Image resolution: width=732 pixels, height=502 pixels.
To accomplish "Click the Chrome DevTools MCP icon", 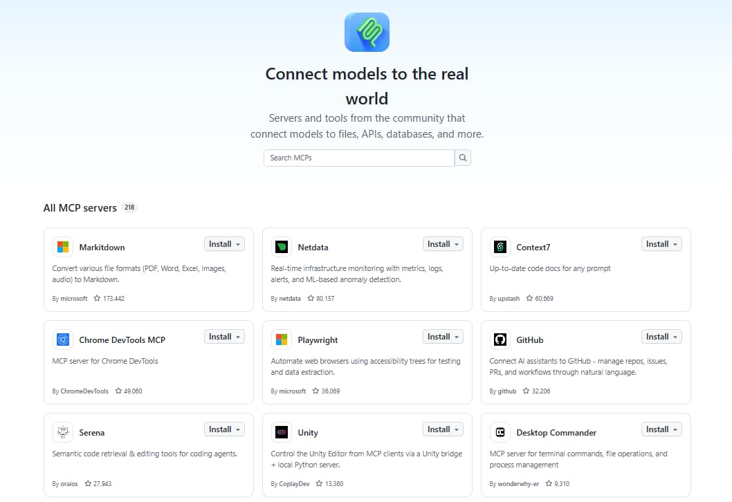I will 63,340.
